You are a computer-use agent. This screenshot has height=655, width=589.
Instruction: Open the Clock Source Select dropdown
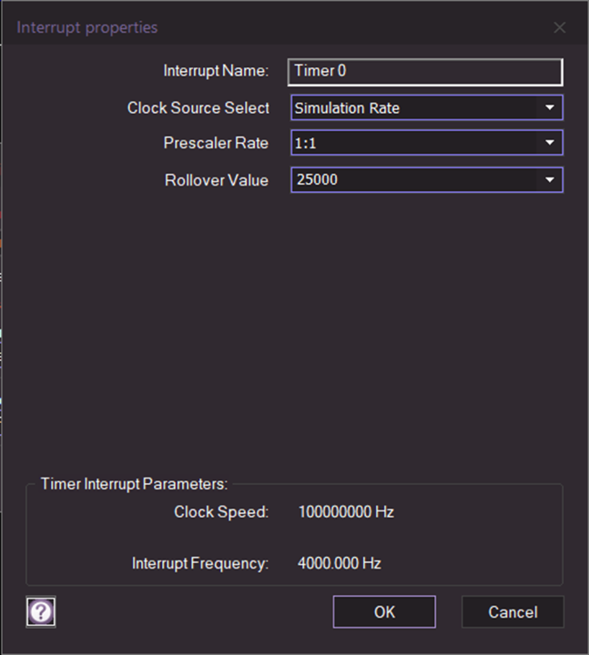point(427,107)
